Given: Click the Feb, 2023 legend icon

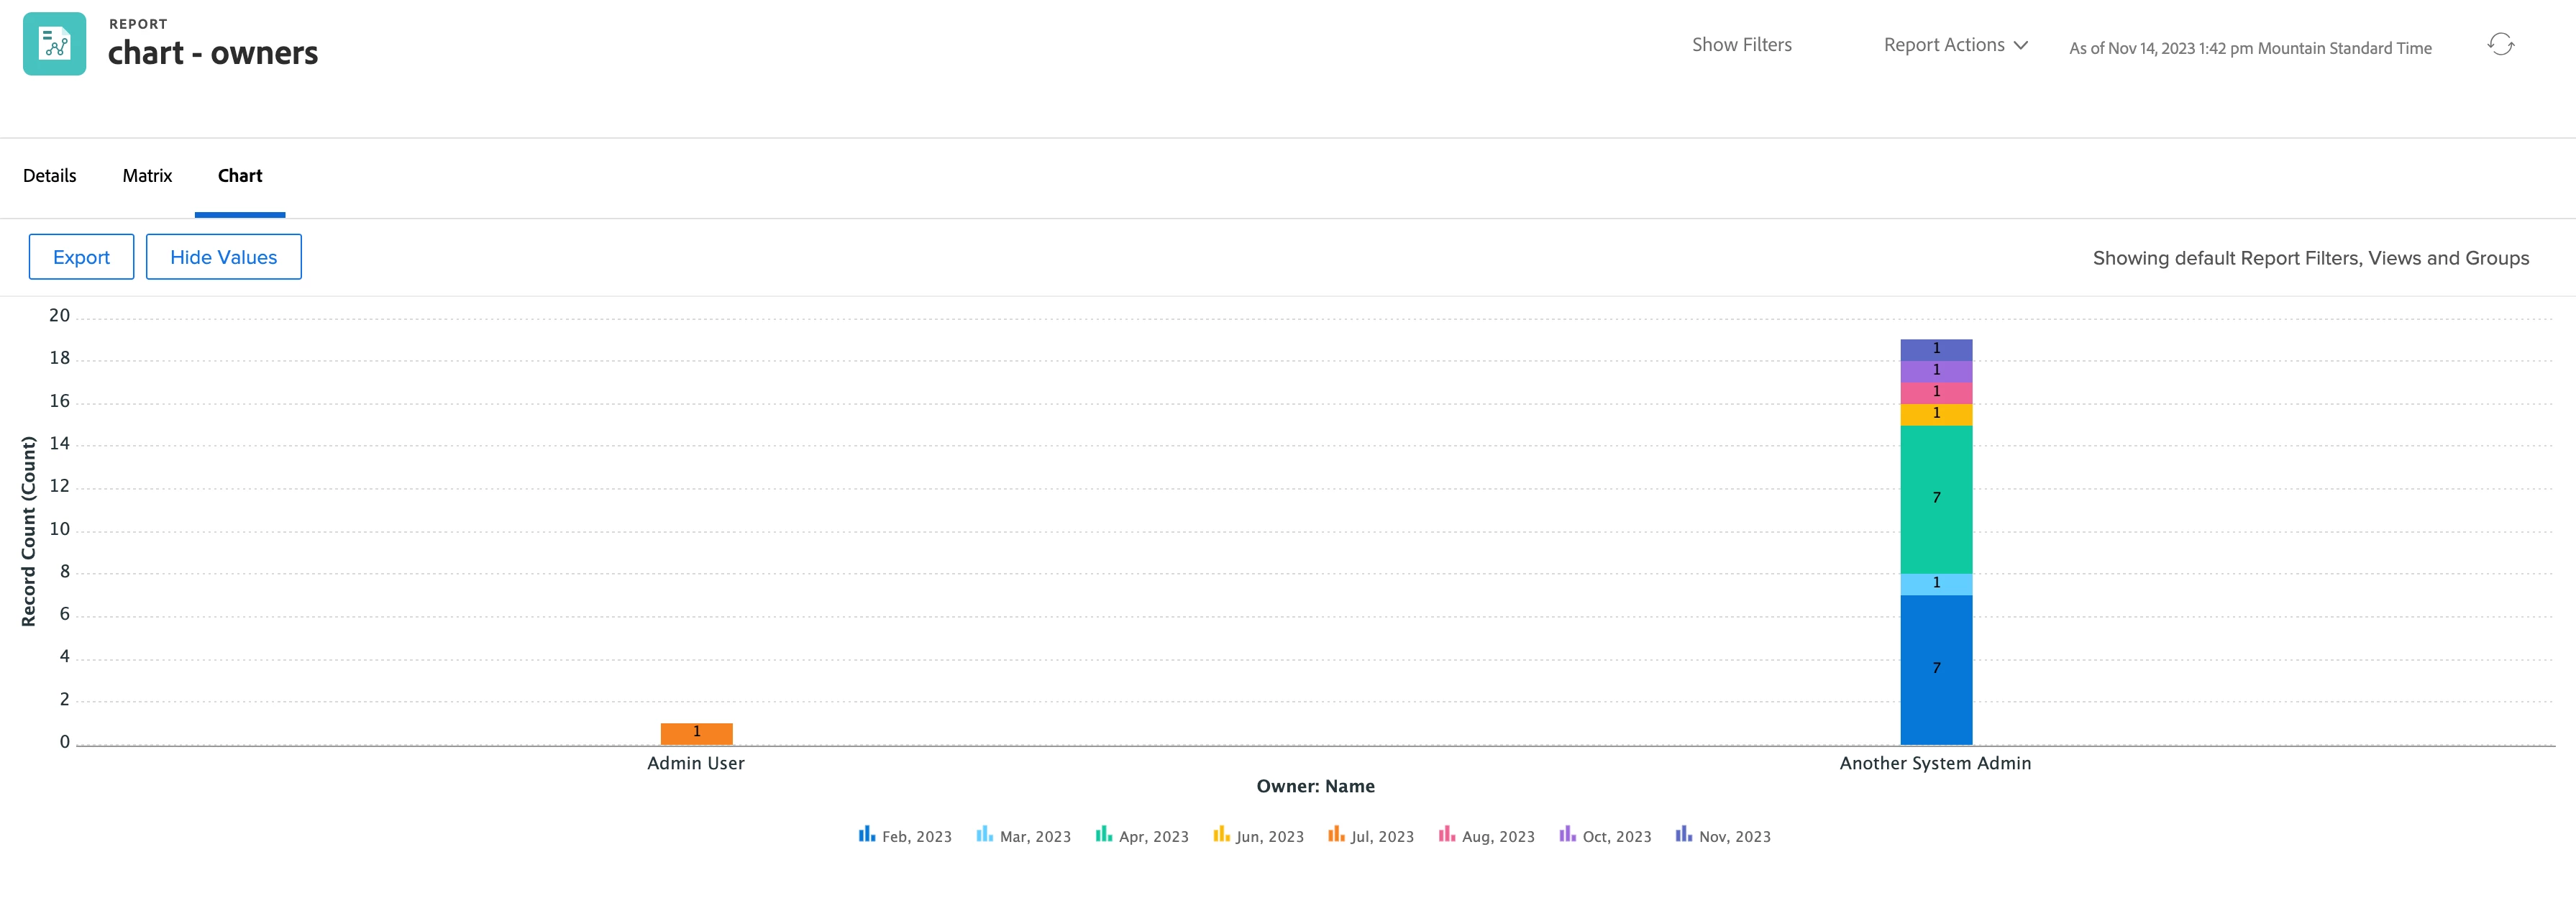Looking at the screenshot, I should click(866, 834).
